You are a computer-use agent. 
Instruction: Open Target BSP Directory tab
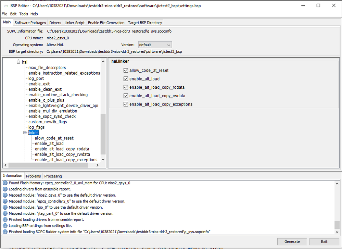point(145,23)
